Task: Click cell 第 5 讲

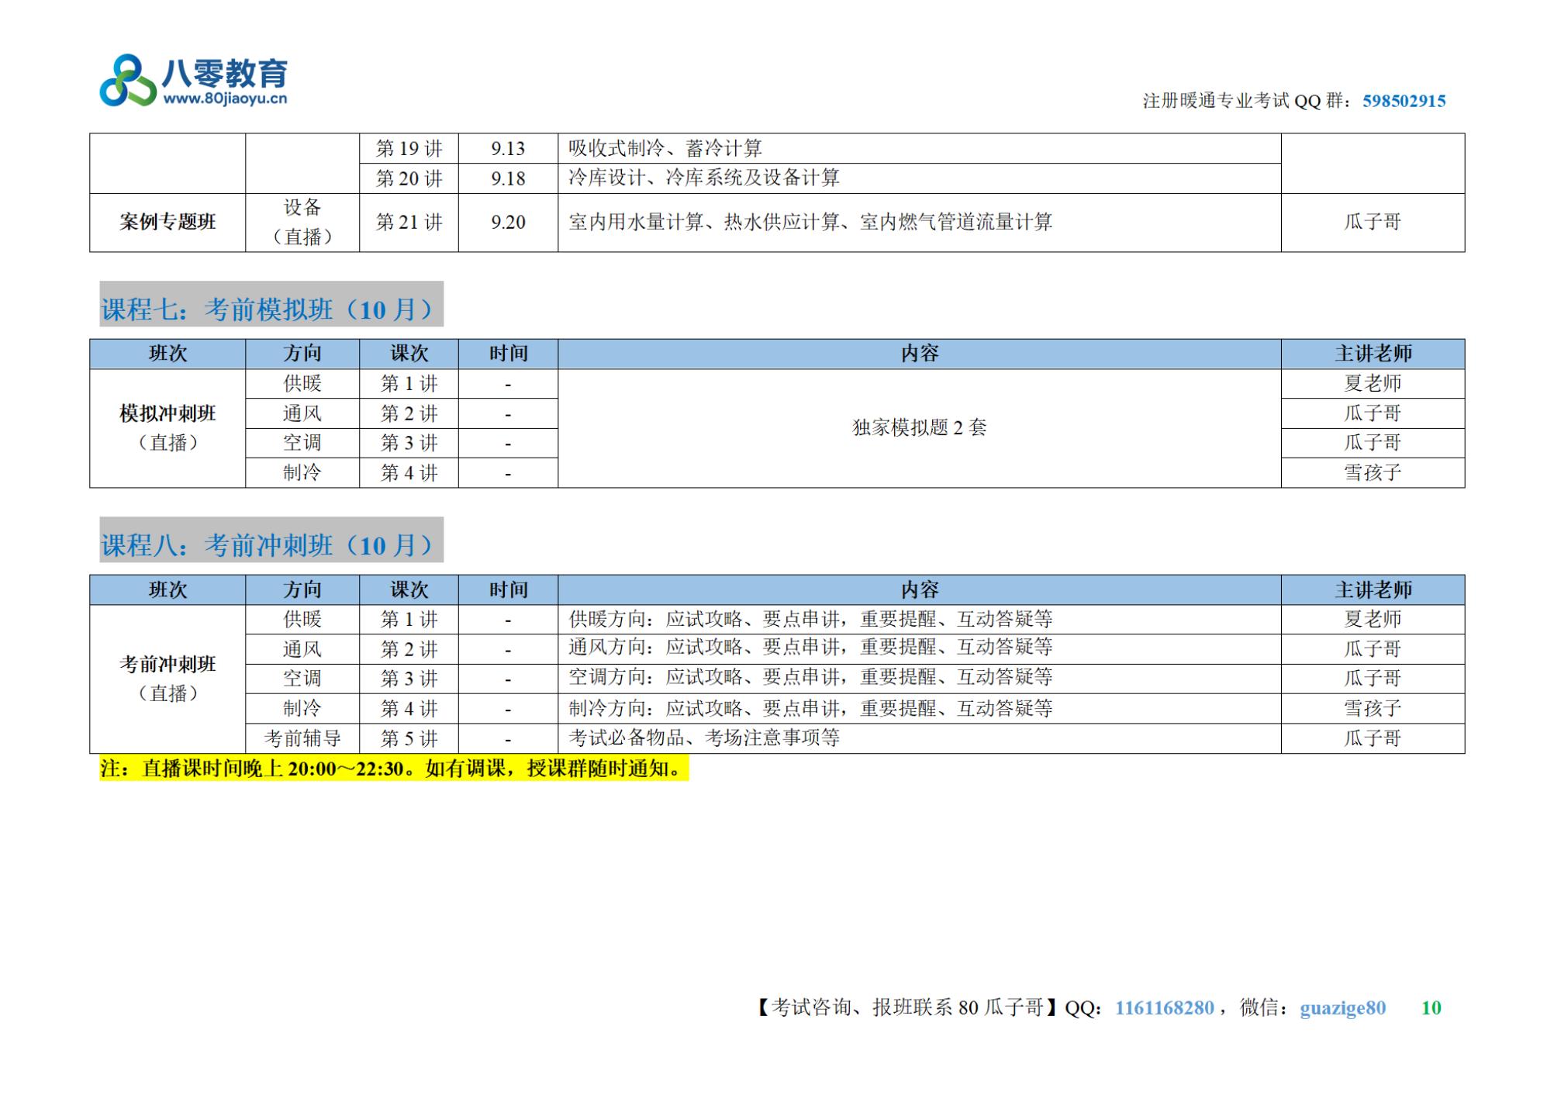Action: 409,738
